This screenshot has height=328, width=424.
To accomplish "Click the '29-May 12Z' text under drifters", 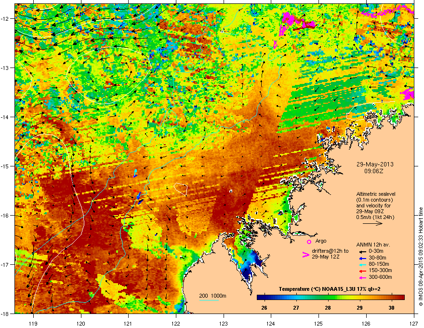I will tap(326, 257).
